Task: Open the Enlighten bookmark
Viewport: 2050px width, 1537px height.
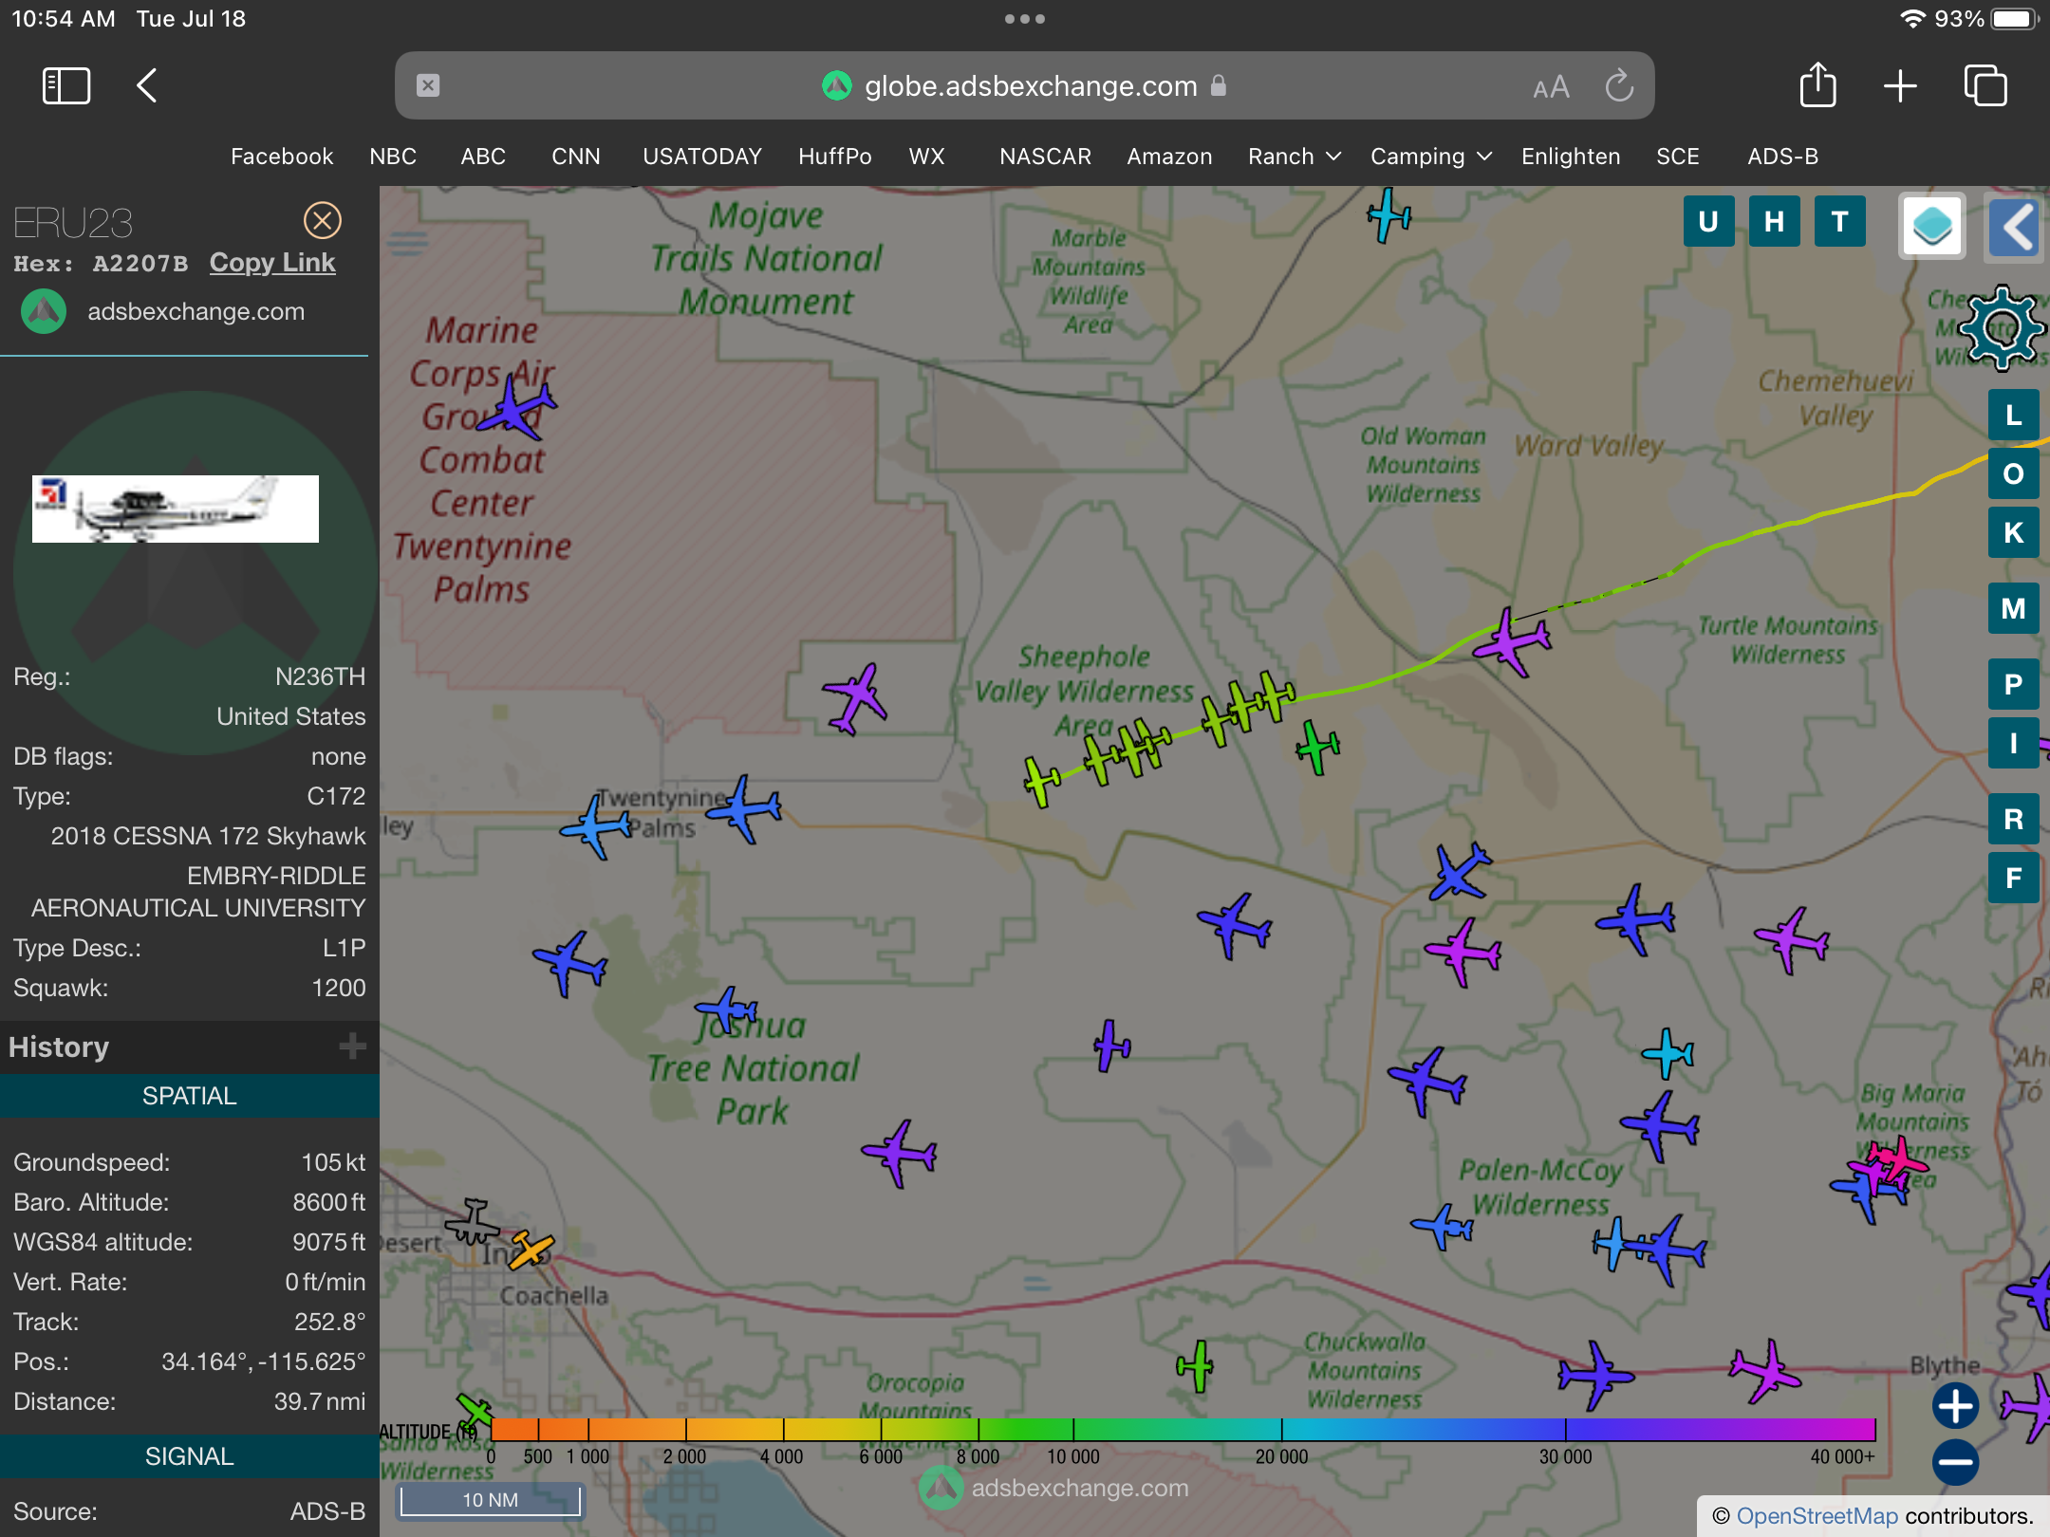Action: [1571, 157]
